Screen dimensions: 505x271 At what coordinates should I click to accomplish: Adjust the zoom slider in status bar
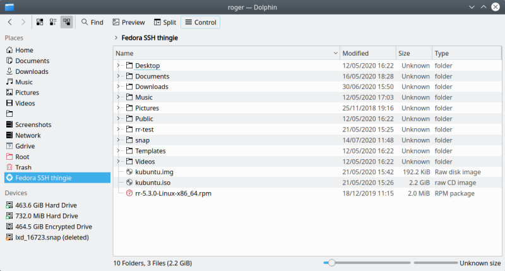click(331, 263)
